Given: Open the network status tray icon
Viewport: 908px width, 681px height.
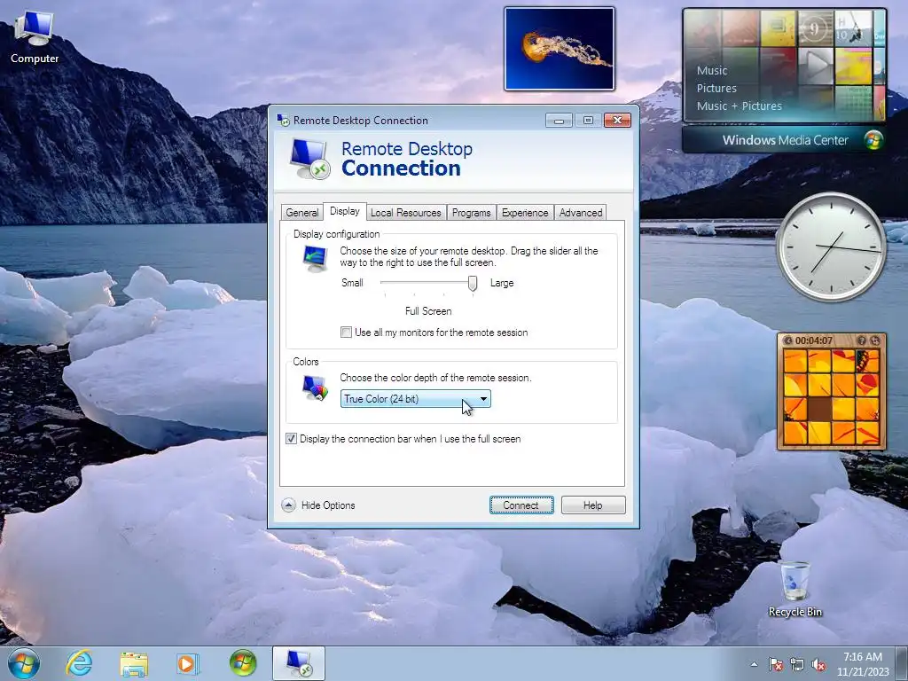Looking at the screenshot, I should coord(797,664).
